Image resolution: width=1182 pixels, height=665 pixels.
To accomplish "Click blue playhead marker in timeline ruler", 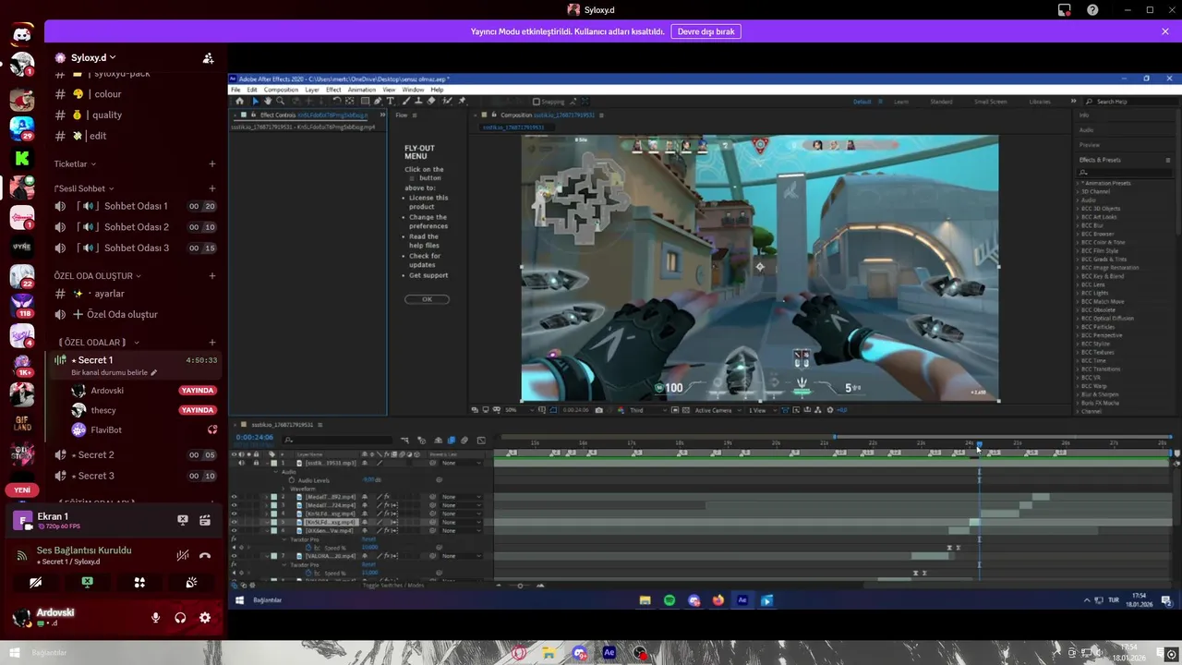I will [979, 444].
